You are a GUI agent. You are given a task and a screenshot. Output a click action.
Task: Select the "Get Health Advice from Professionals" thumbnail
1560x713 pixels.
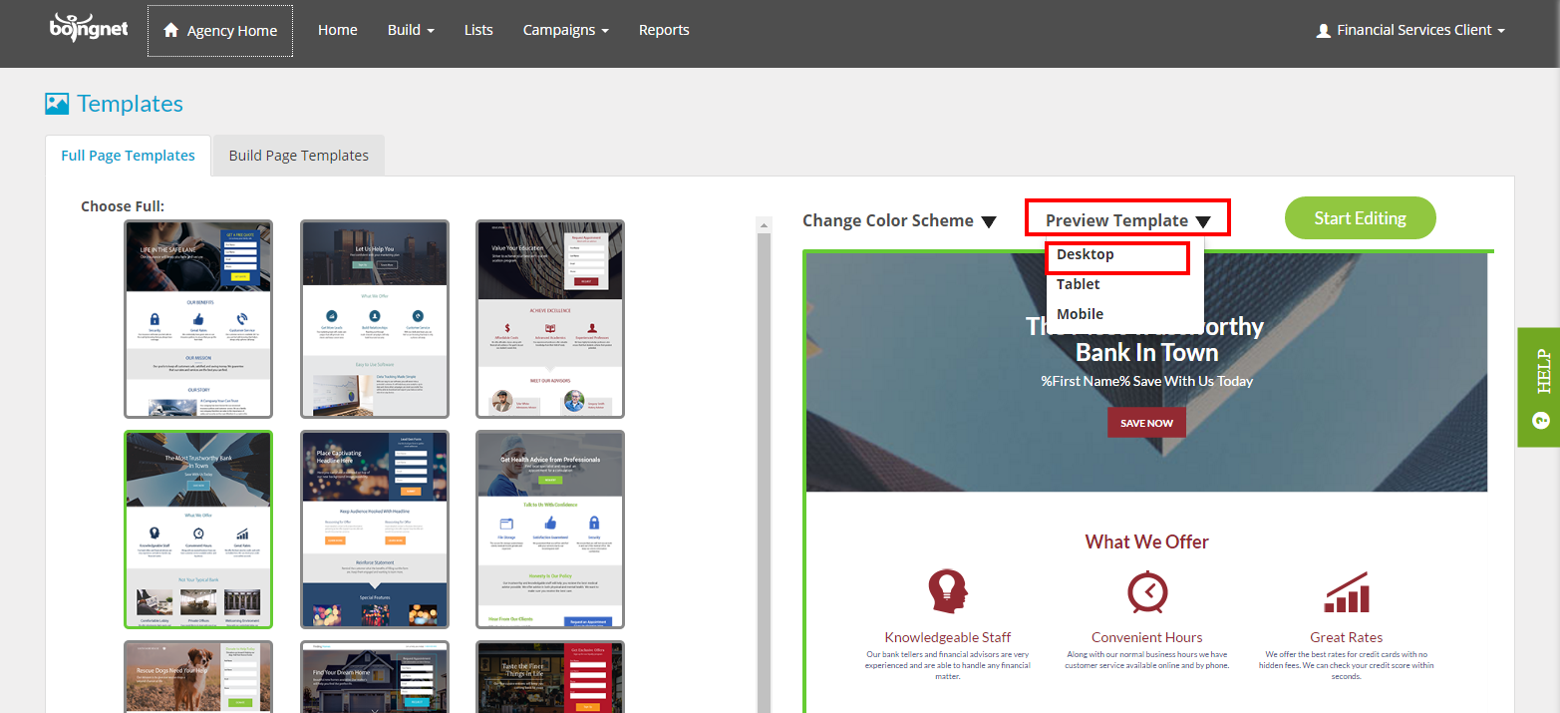pos(550,530)
